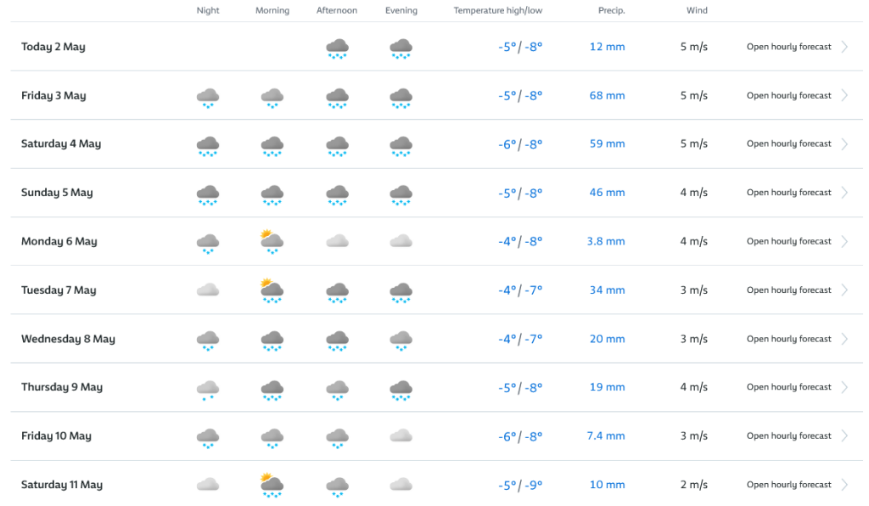Click Today 2 May afternoon snow icon
The image size is (869, 506).
point(338,48)
